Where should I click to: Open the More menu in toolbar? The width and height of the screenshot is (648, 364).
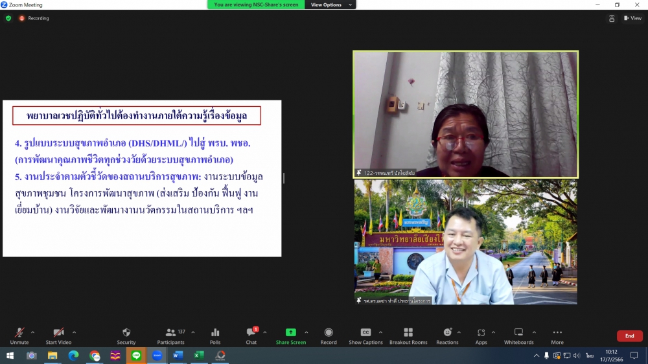pyautogui.click(x=557, y=336)
